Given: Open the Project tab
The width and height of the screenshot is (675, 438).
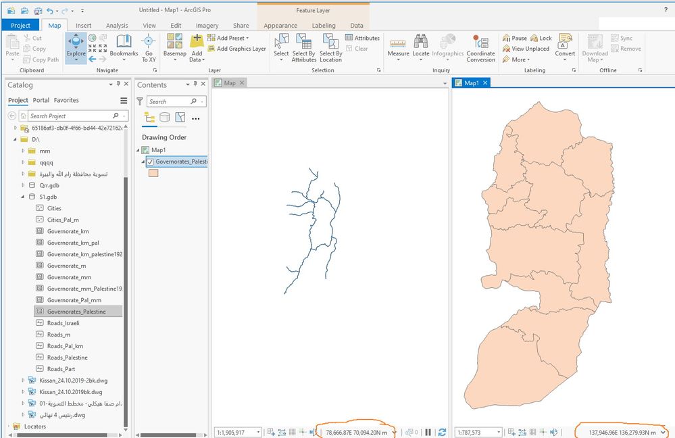Looking at the screenshot, I should (x=20, y=26).
